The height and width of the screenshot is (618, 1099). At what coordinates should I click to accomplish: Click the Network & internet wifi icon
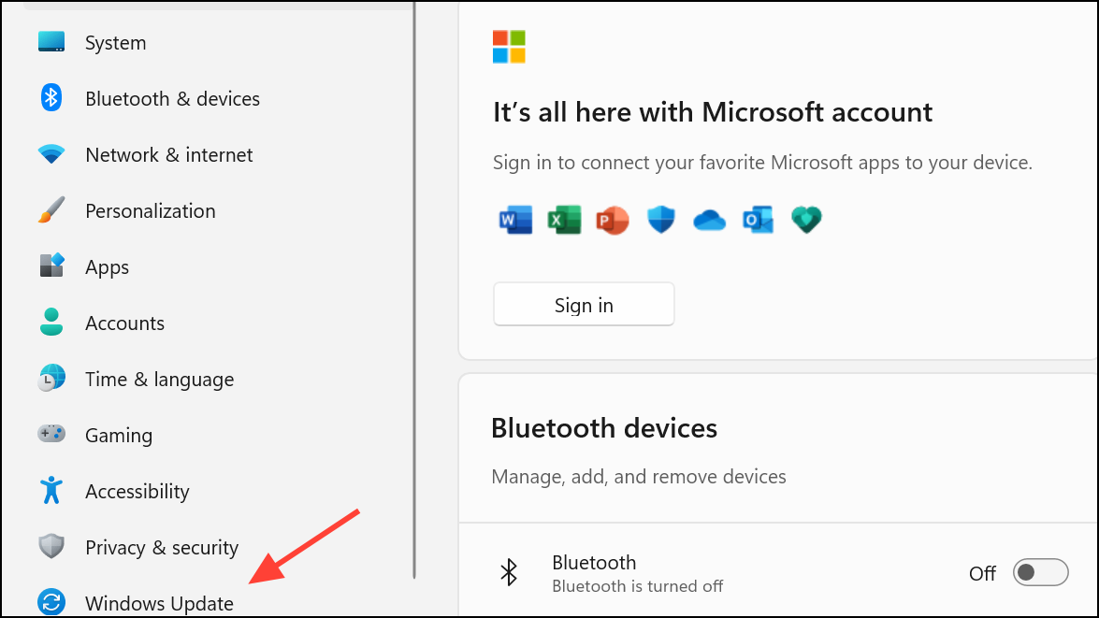pos(51,154)
